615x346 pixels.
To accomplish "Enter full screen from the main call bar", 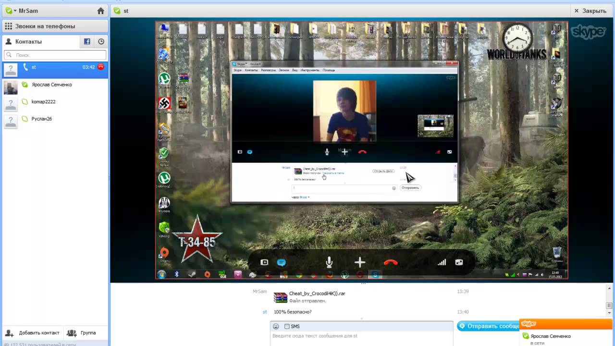I will [459, 262].
